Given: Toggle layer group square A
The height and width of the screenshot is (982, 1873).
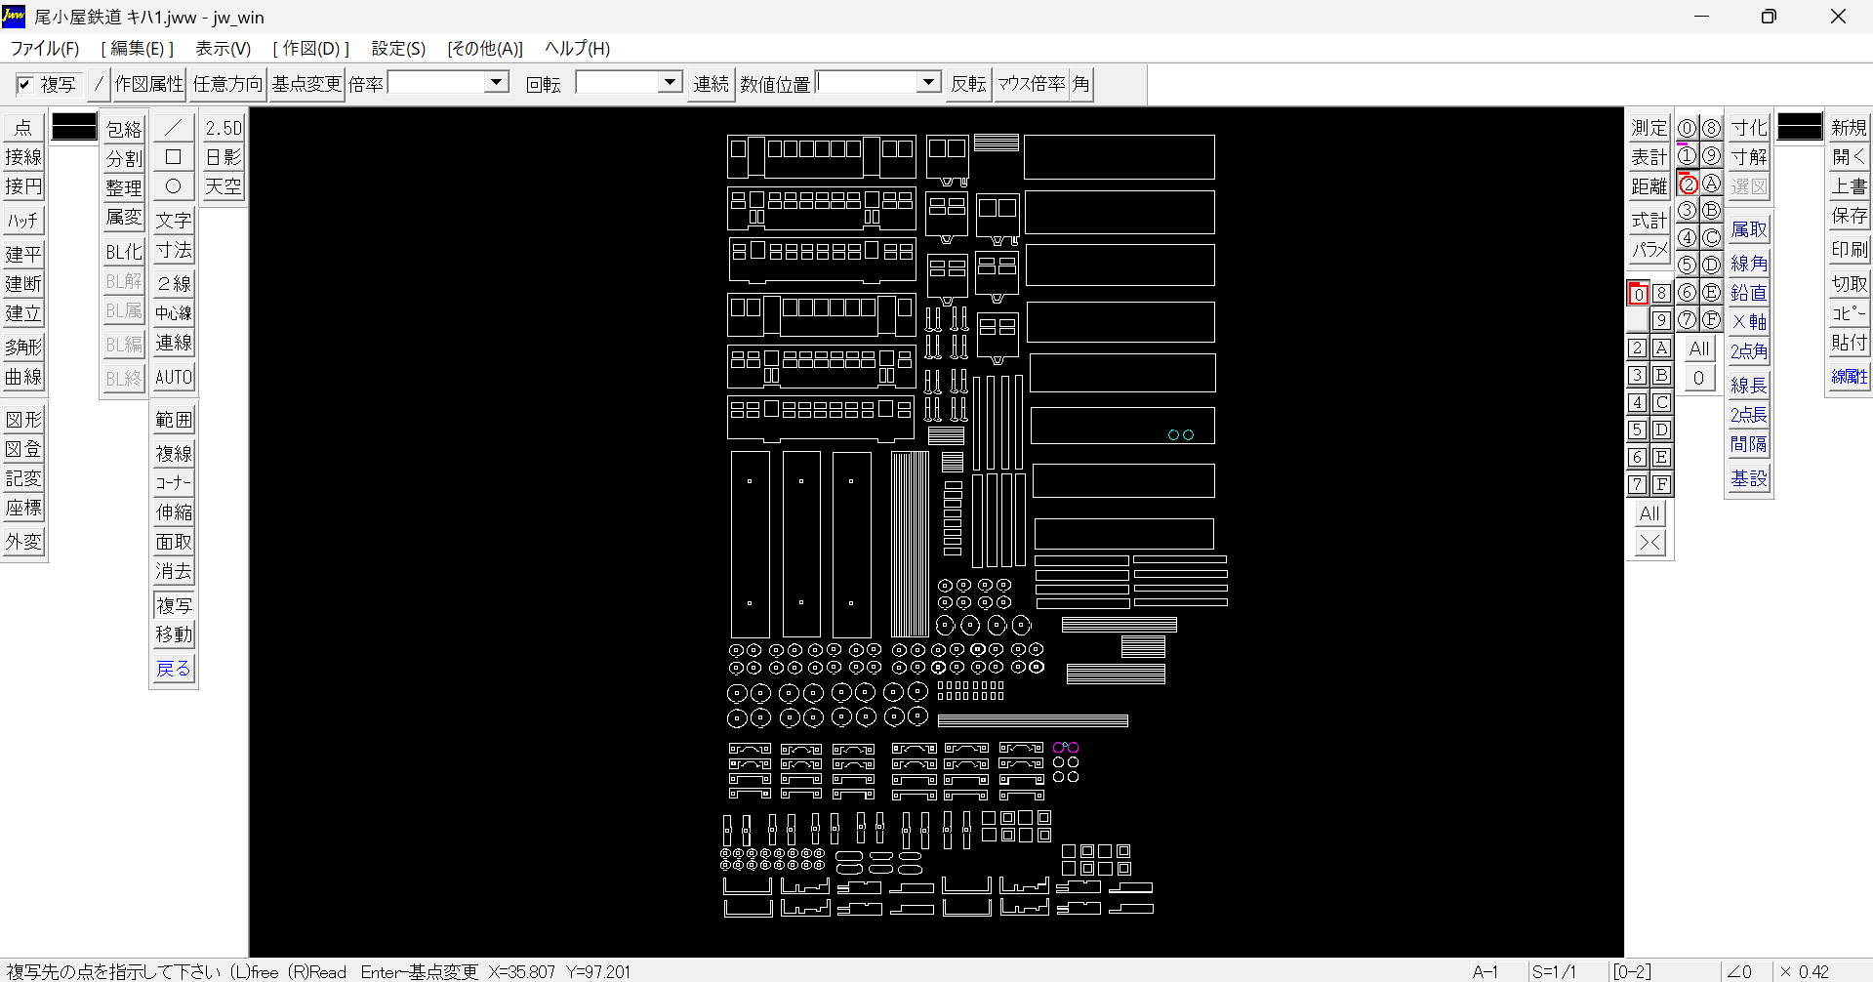Looking at the screenshot, I should click(x=1661, y=348).
